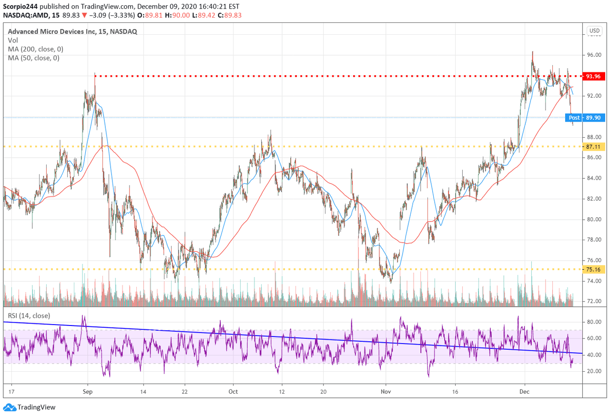Screen dimensions: 610x417
Task: Click the yellow dotted line at 75.16
Action: [x=293, y=269]
